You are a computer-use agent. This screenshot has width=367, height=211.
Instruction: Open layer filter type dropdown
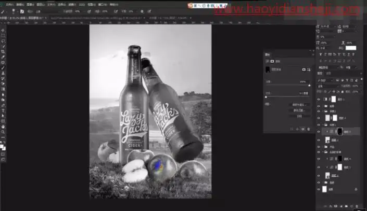(325, 80)
